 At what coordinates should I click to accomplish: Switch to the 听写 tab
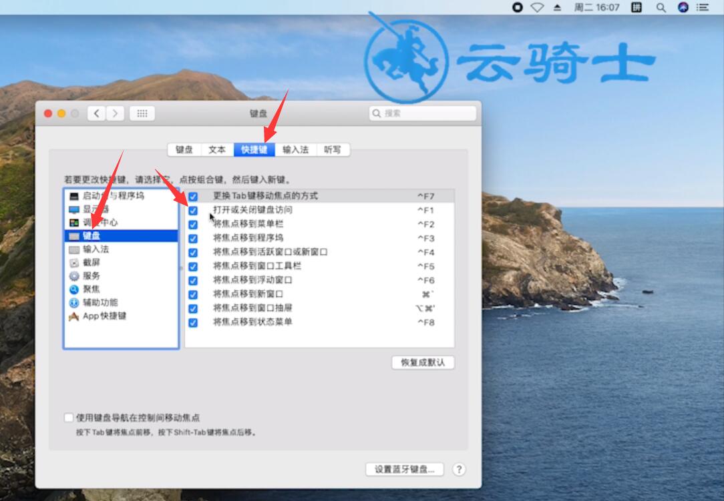point(333,150)
